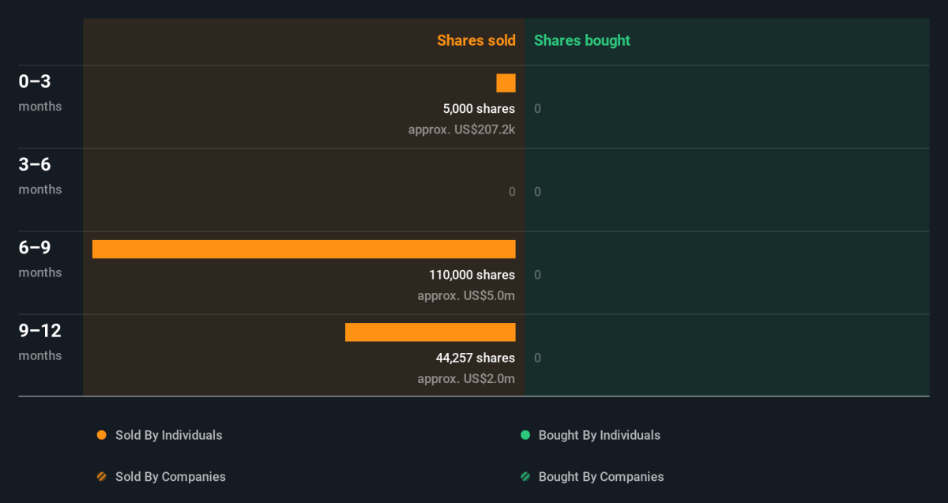Click the small orange 0–3 months bar
Viewport: 948px width, 503px height.
click(x=506, y=83)
